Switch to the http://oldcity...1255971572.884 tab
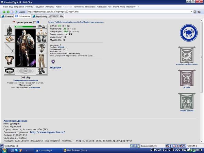The width and height of the screenshot is (204, 153). [x=48, y=16]
